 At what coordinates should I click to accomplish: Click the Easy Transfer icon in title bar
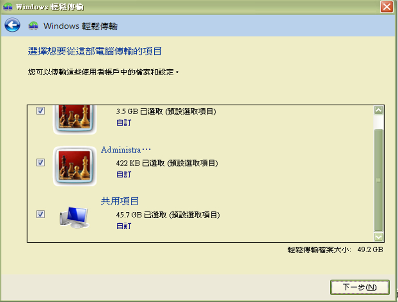coord(8,6)
